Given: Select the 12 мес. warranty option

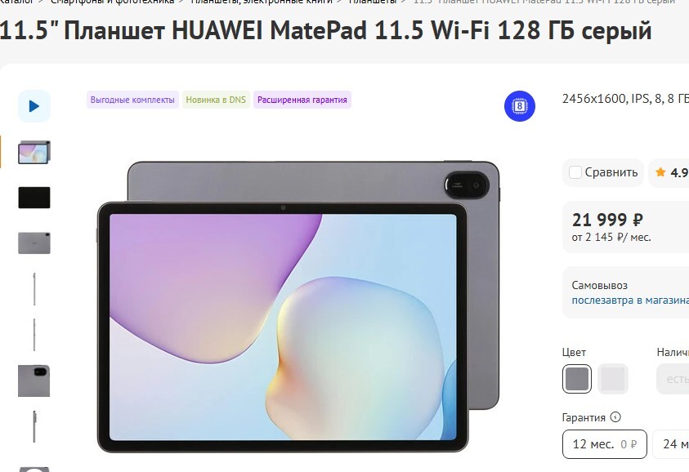Looking at the screenshot, I should pyautogui.click(x=605, y=444).
